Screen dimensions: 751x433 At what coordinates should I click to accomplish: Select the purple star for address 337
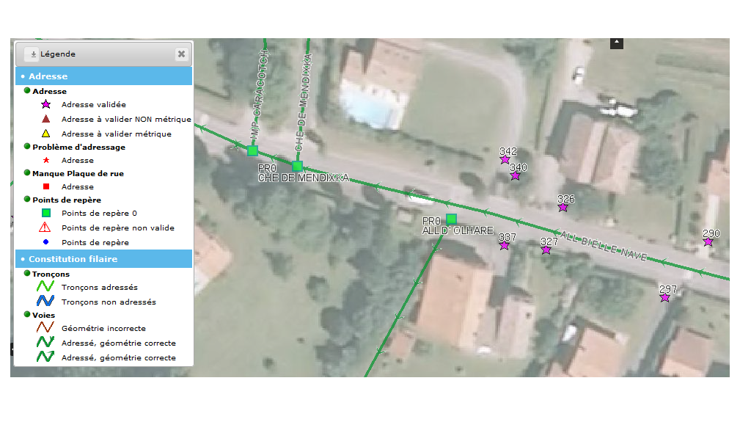pyautogui.click(x=505, y=245)
